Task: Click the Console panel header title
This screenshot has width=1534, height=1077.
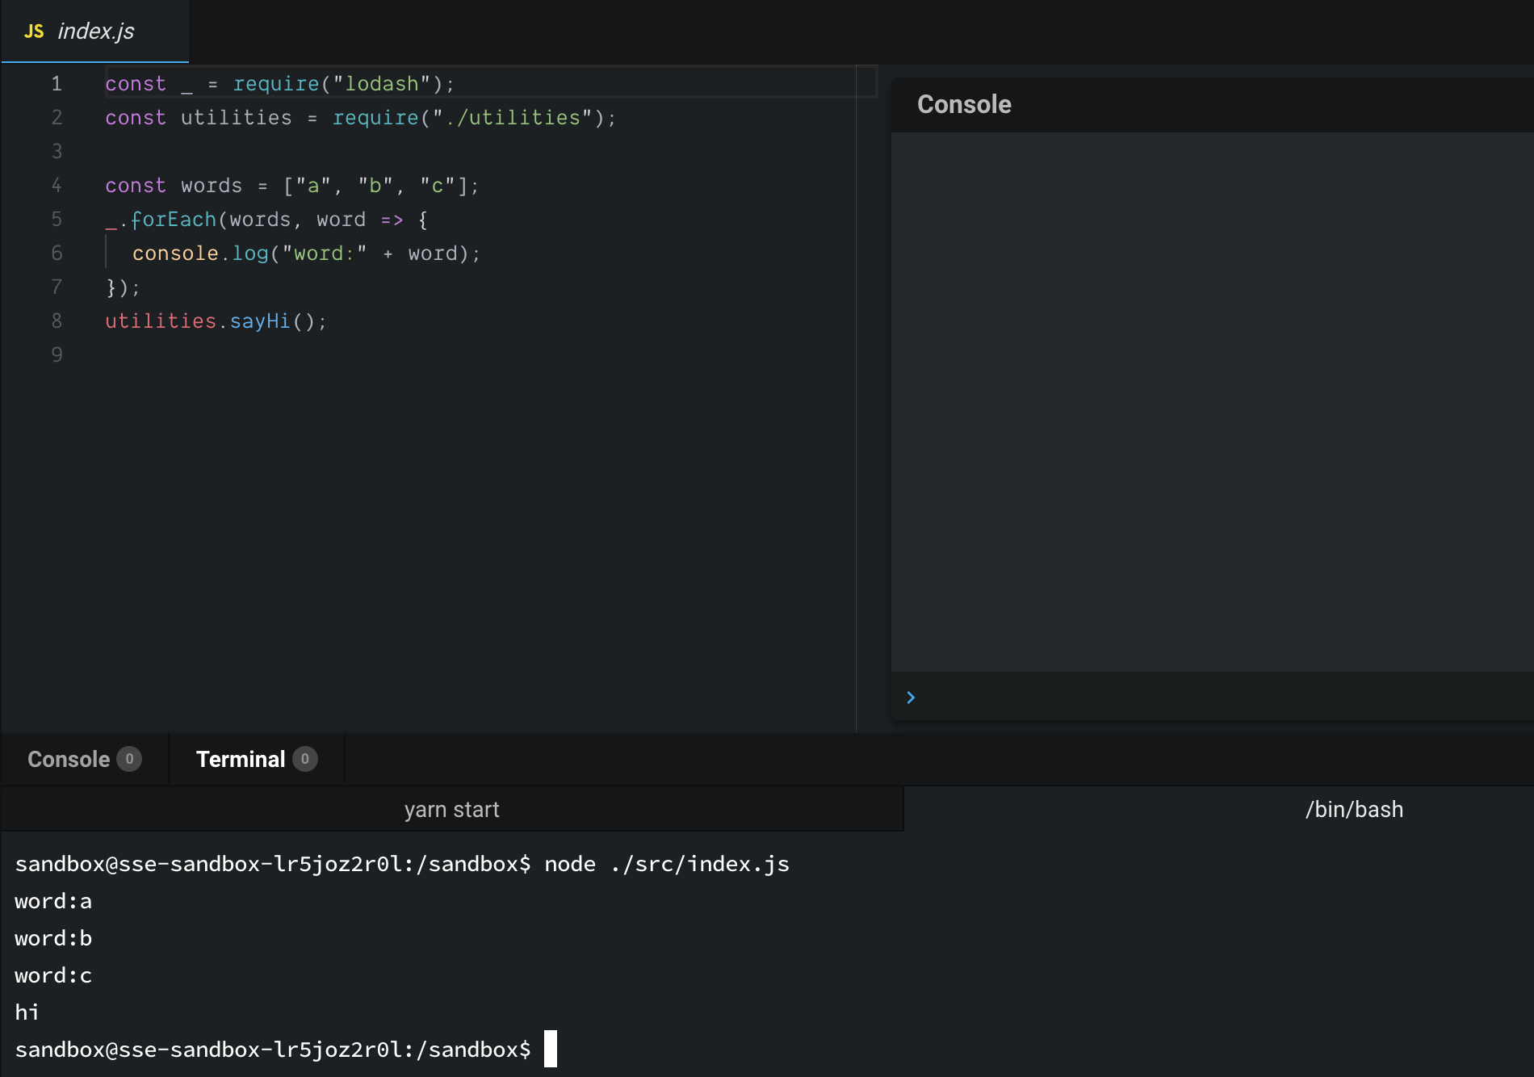Action: 965,104
